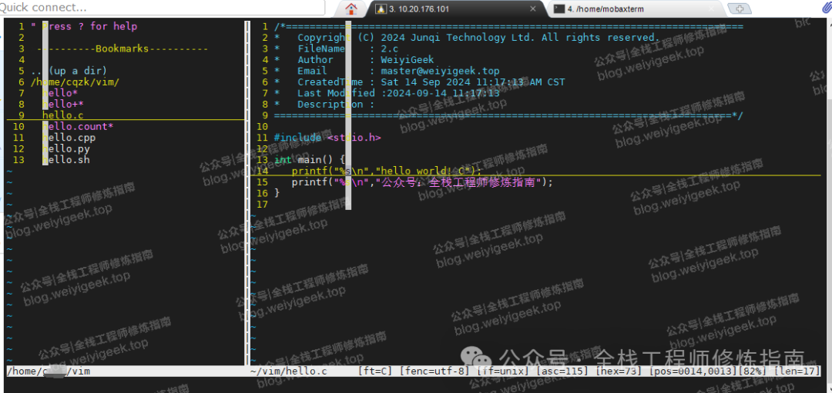The width and height of the screenshot is (832, 393).
Task: Click the email master@weiyigeek.top
Action: coord(440,71)
